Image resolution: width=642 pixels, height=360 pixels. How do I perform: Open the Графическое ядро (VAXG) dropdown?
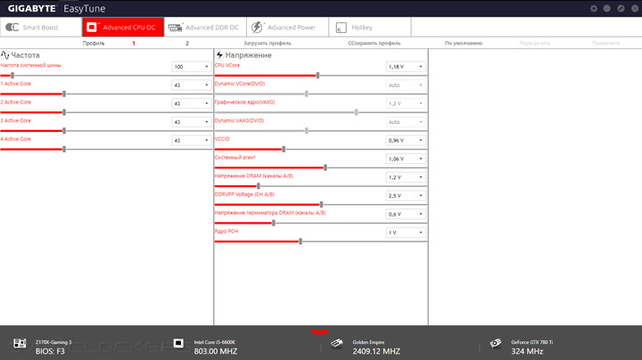click(406, 103)
